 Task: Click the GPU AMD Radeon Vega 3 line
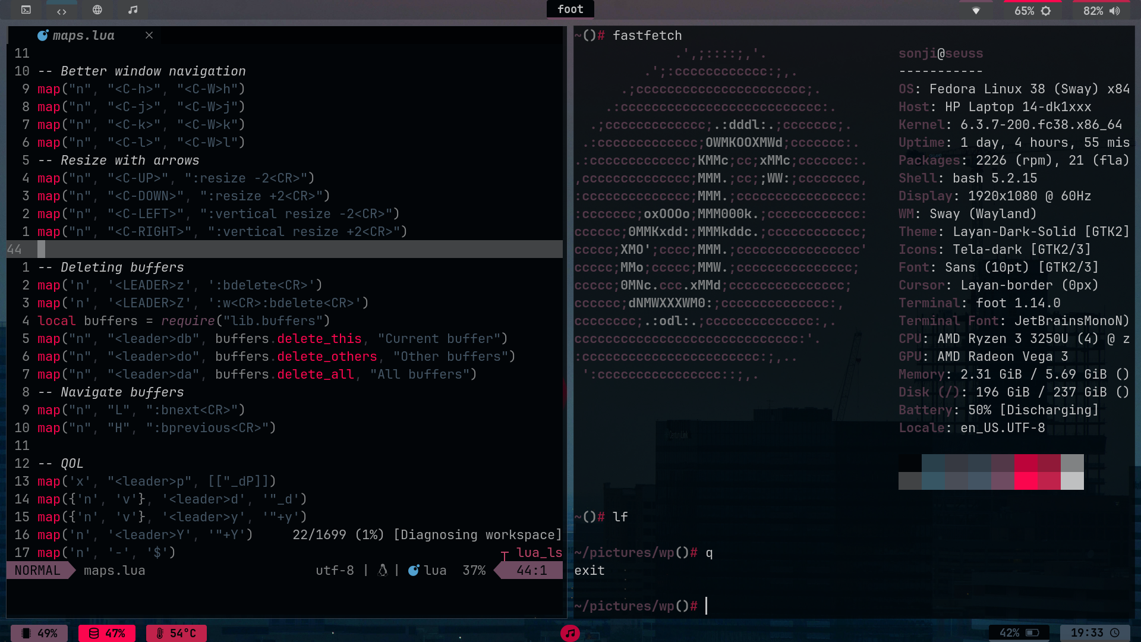point(984,356)
